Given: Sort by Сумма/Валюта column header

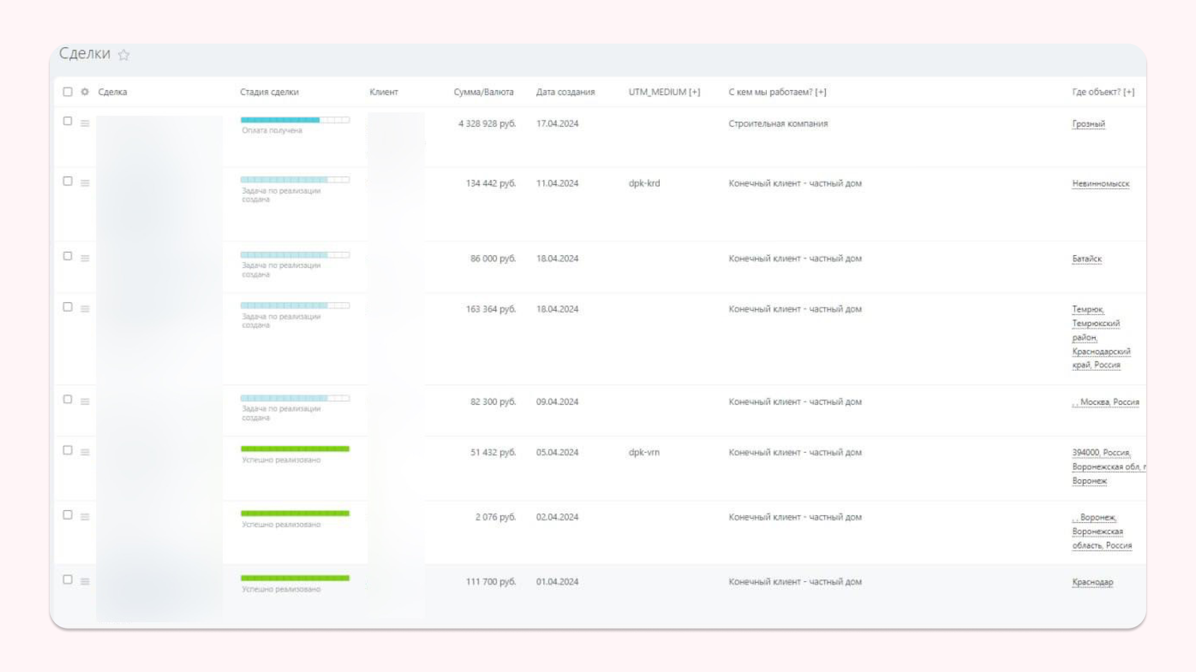Looking at the screenshot, I should [x=483, y=92].
